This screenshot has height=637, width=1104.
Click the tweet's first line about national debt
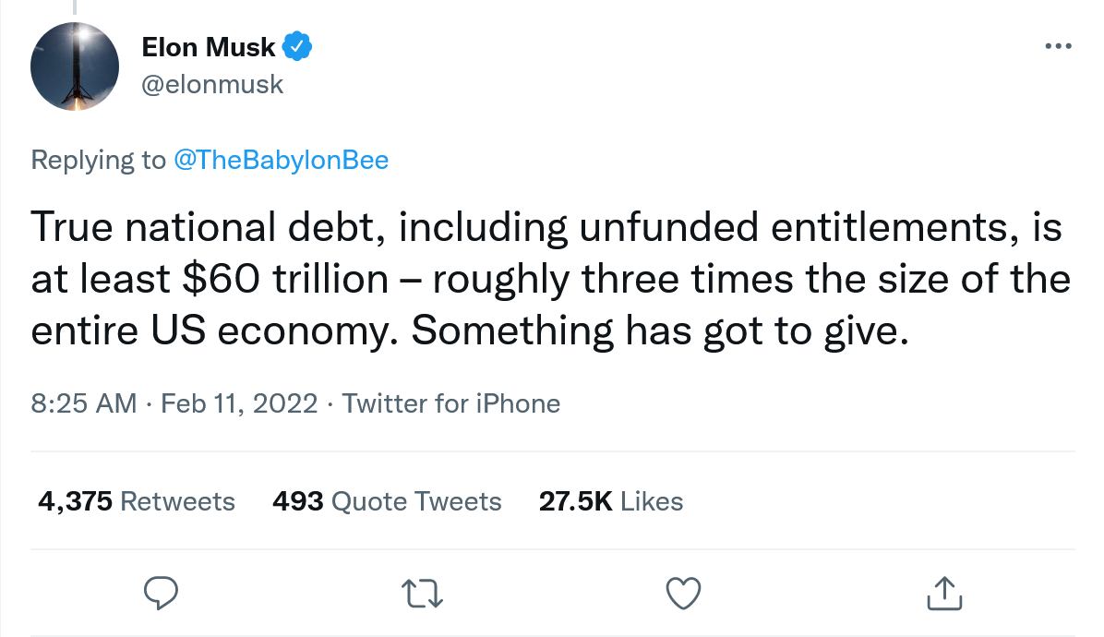coord(545,228)
